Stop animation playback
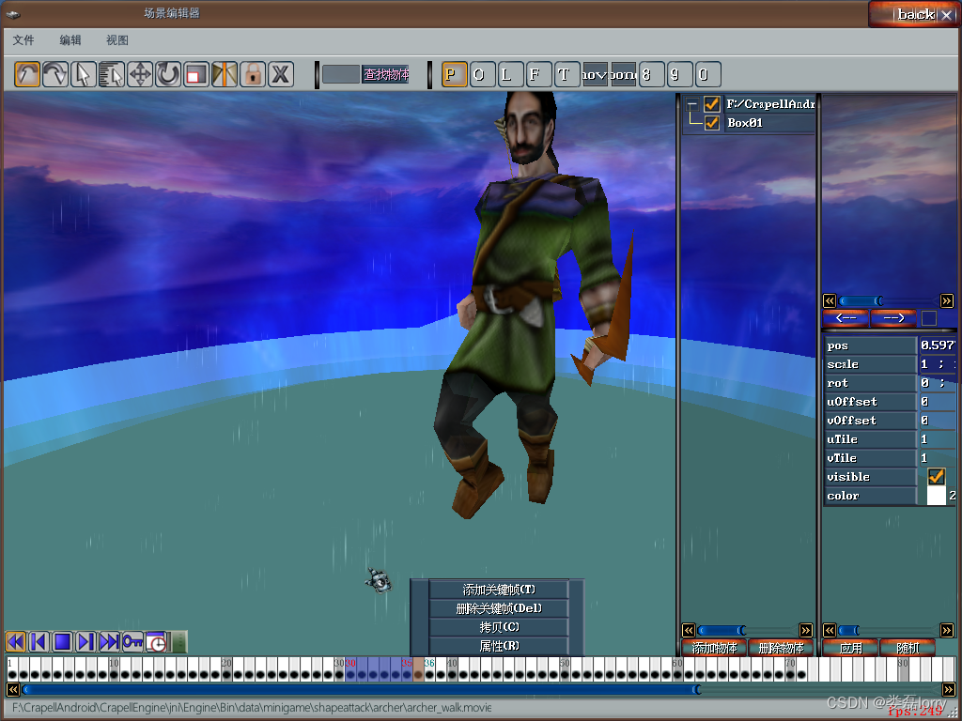 [x=62, y=642]
